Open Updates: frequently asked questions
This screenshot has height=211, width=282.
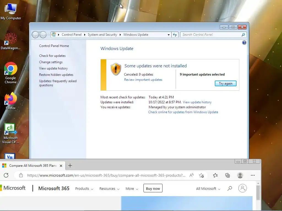[58, 83]
